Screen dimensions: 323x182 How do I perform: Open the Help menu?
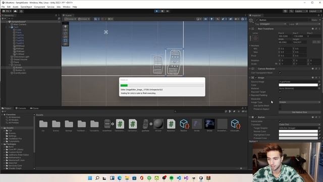tap(75, 7)
